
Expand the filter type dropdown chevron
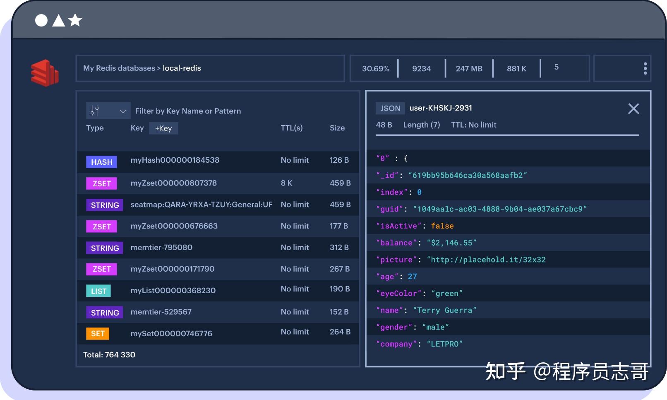122,111
